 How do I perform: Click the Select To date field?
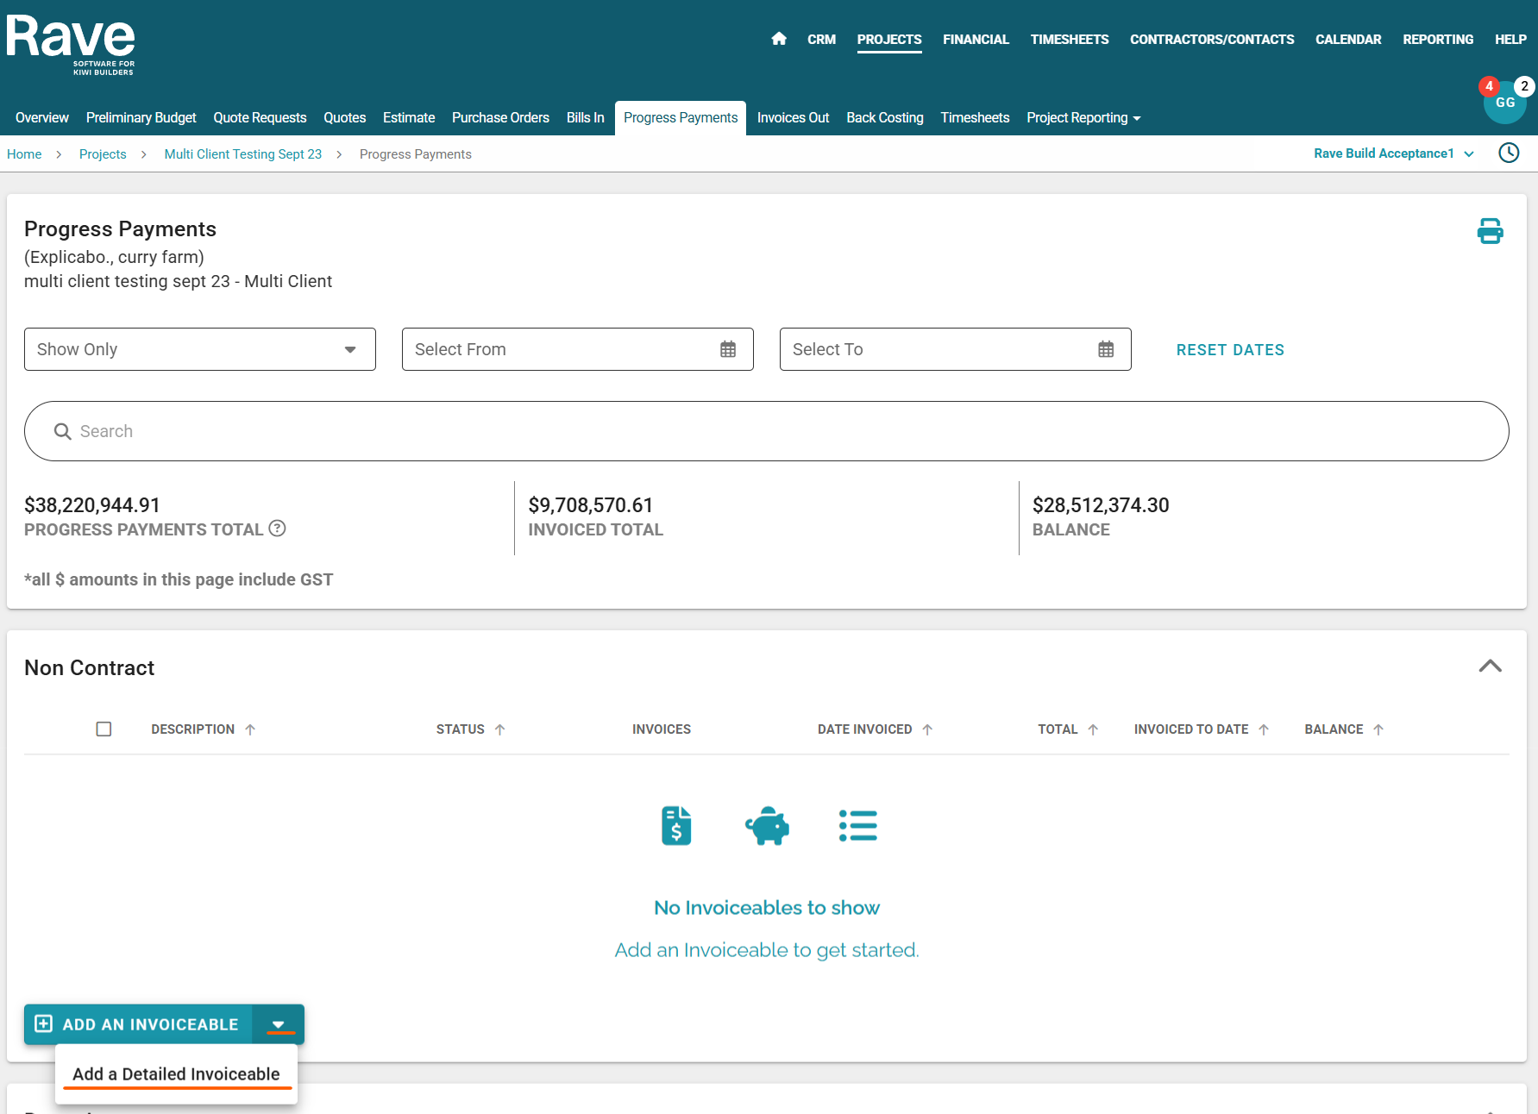[x=956, y=349]
